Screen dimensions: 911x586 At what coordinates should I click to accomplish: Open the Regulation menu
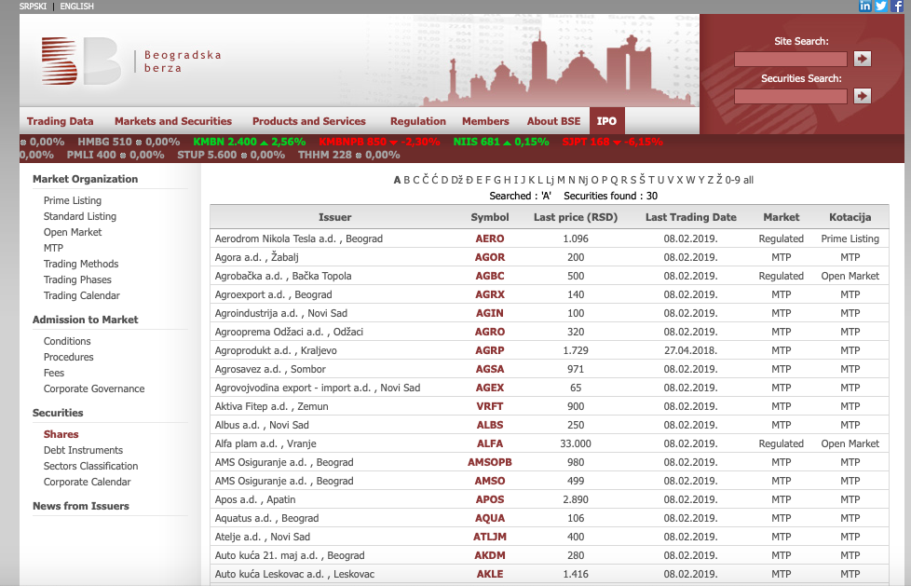pos(418,121)
